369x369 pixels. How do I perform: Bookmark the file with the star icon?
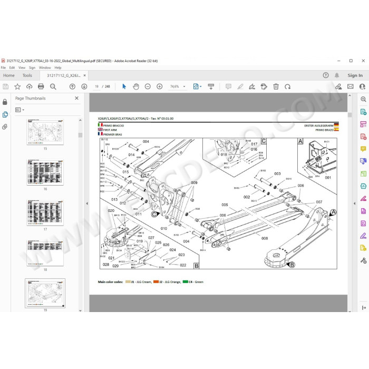pos(17,86)
